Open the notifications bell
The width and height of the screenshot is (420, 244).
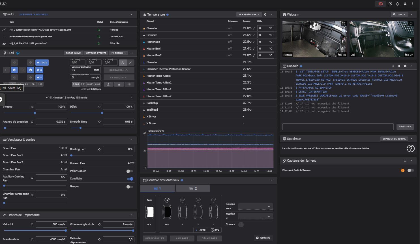398,4
